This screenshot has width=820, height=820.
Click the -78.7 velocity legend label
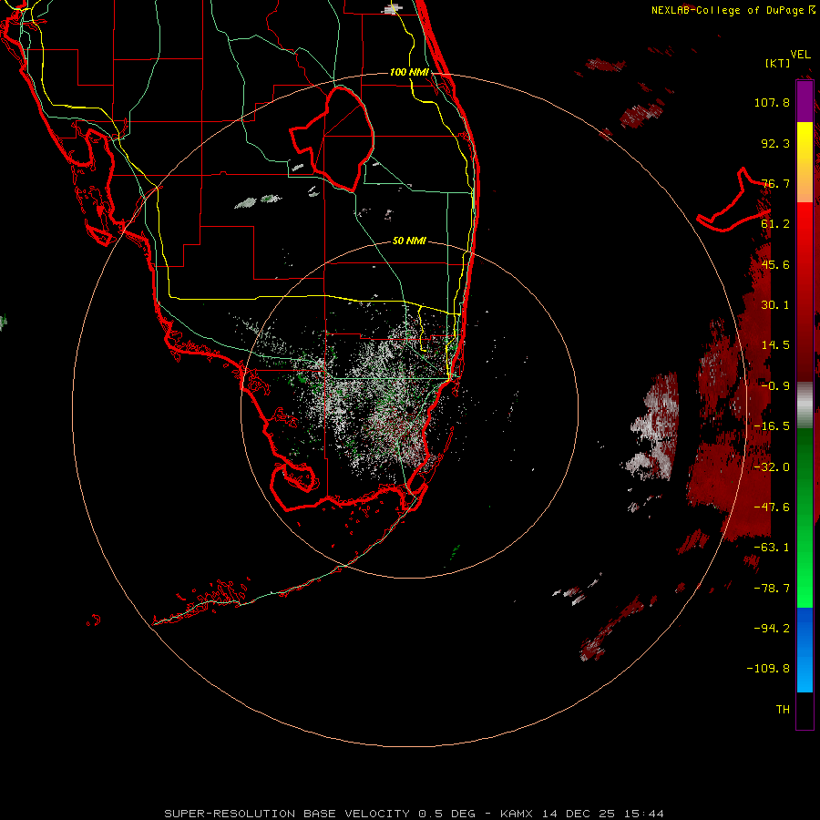pos(772,589)
